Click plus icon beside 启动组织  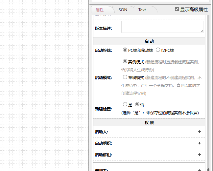(x=199, y=143)
